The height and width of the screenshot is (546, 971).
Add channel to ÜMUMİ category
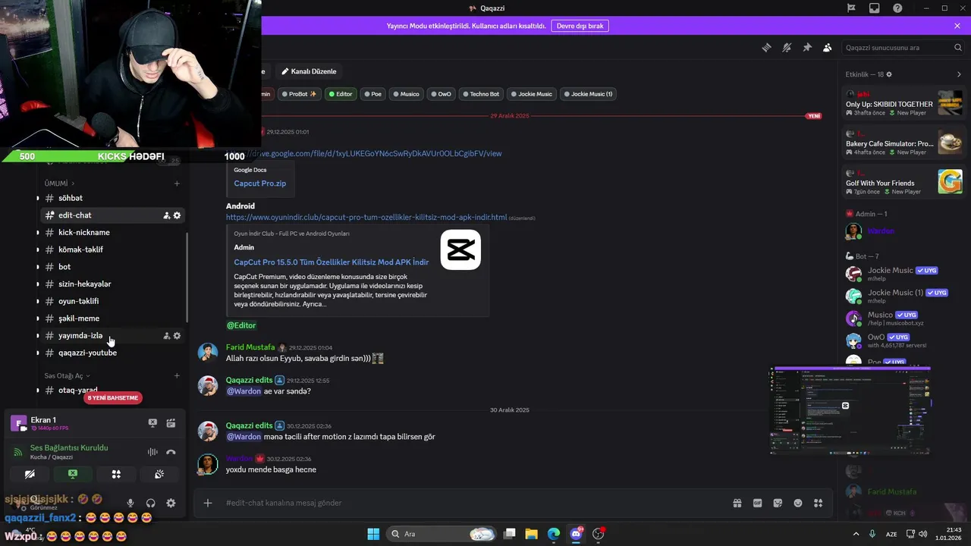(x=177, y=184)
